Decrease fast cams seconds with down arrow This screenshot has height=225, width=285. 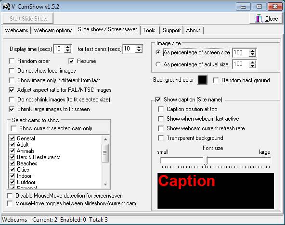(x=139, y=51)
